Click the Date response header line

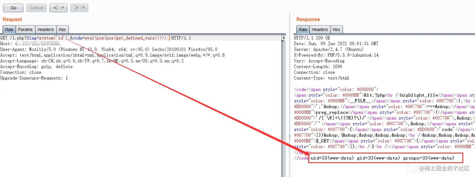[x=336, y=44]
